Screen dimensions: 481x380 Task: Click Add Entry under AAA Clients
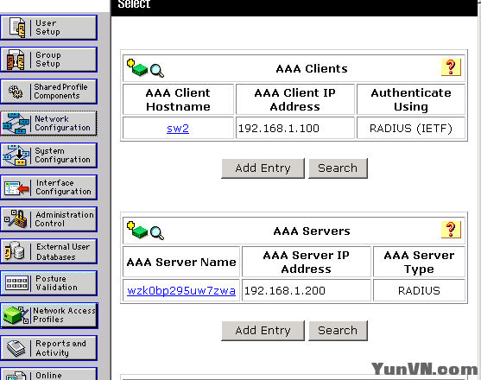(263, 168)
